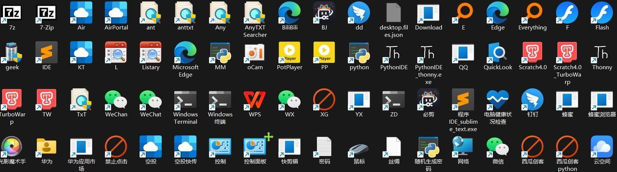Viewport: 617px width, 172px height.
Task: Click the 西瓜创客python icon
Action: tap(567, 147)
